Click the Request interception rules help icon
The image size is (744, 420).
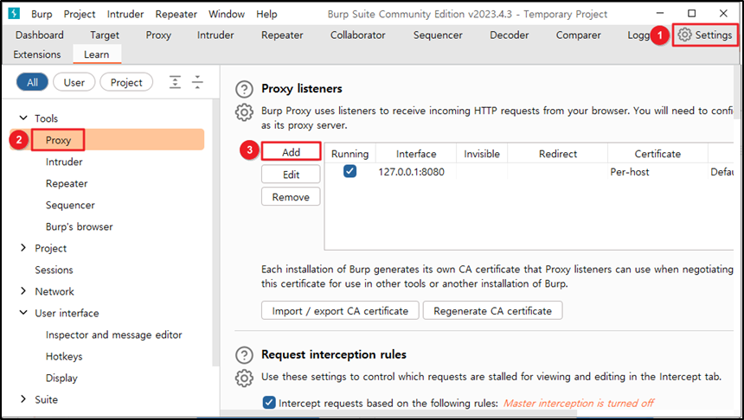coord(244,355)
